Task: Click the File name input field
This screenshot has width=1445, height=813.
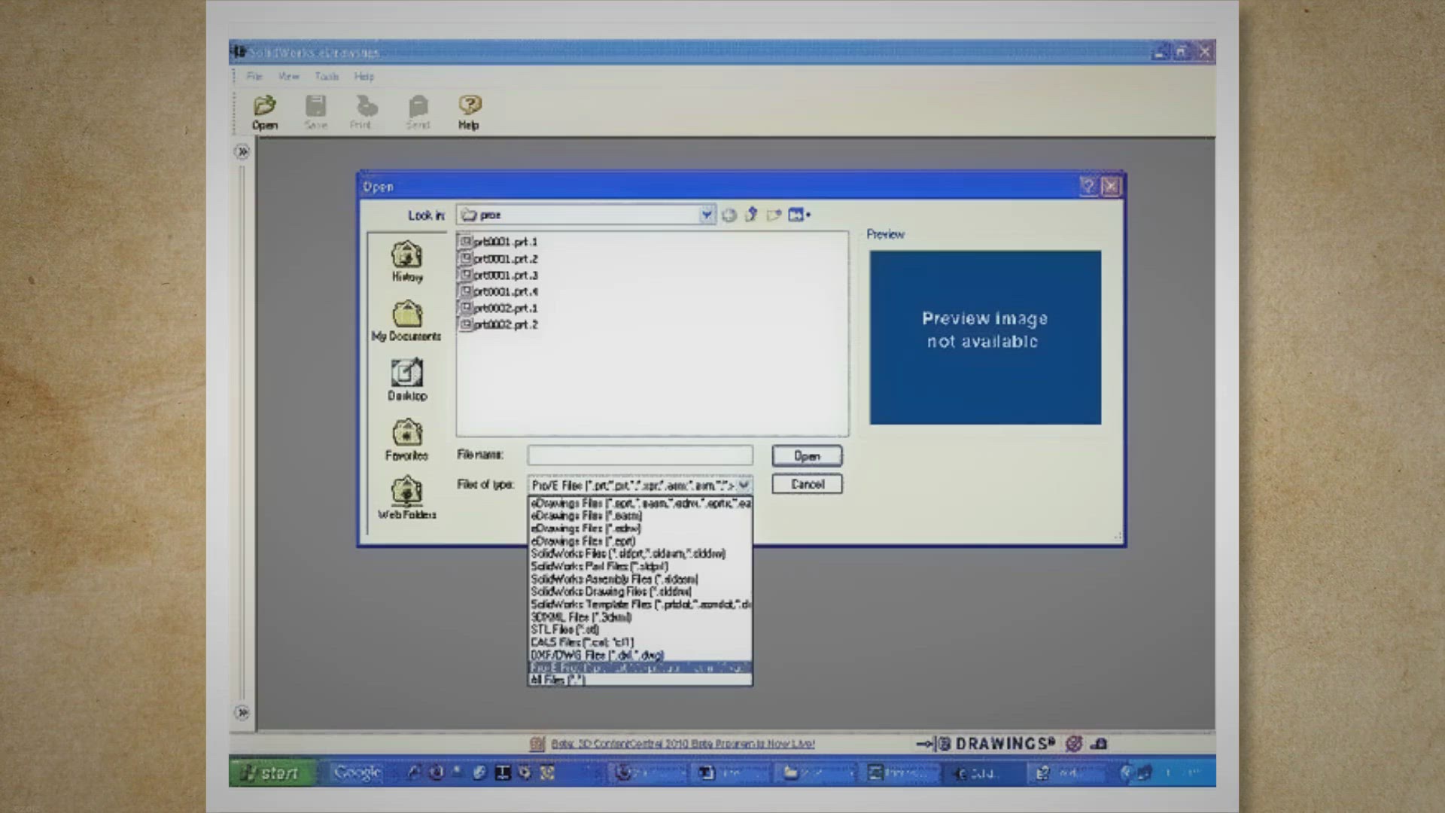Action: pyautogui.click(x=640, y=455)
